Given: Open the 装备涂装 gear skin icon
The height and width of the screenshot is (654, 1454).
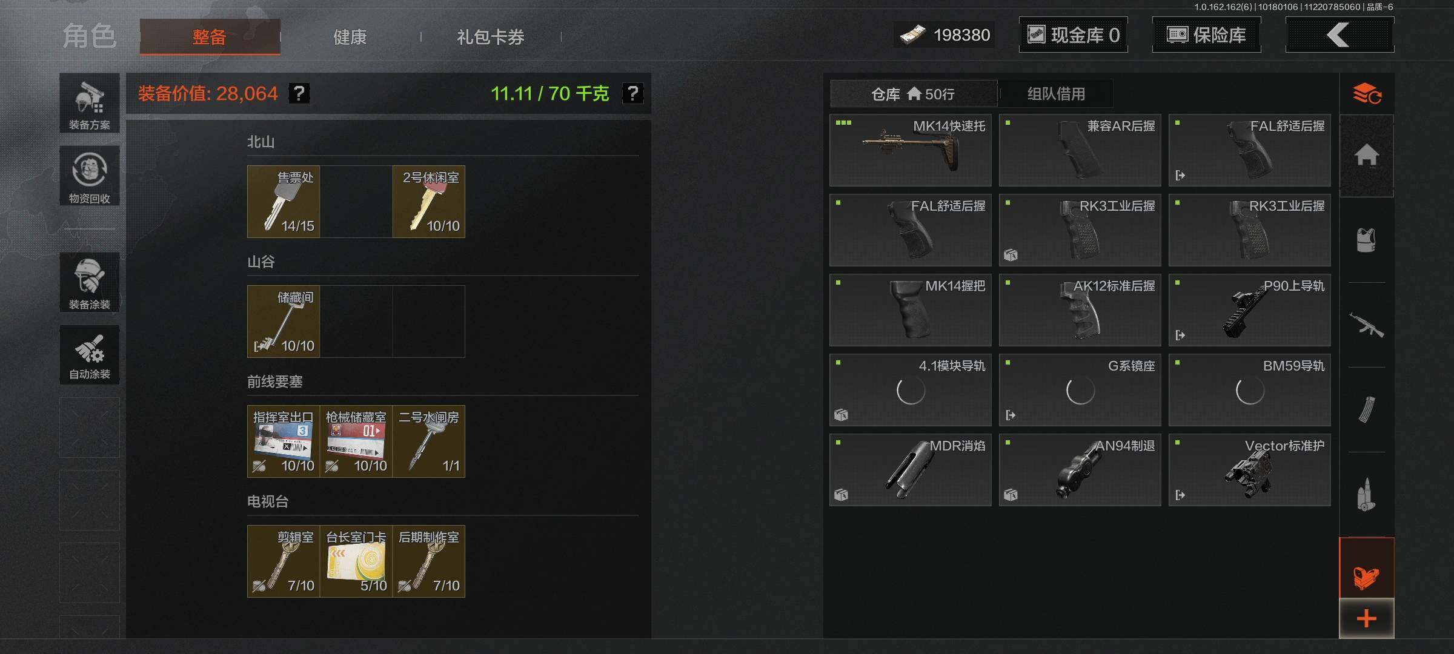Looking at the screenshot, I should (x=90, y=282).
